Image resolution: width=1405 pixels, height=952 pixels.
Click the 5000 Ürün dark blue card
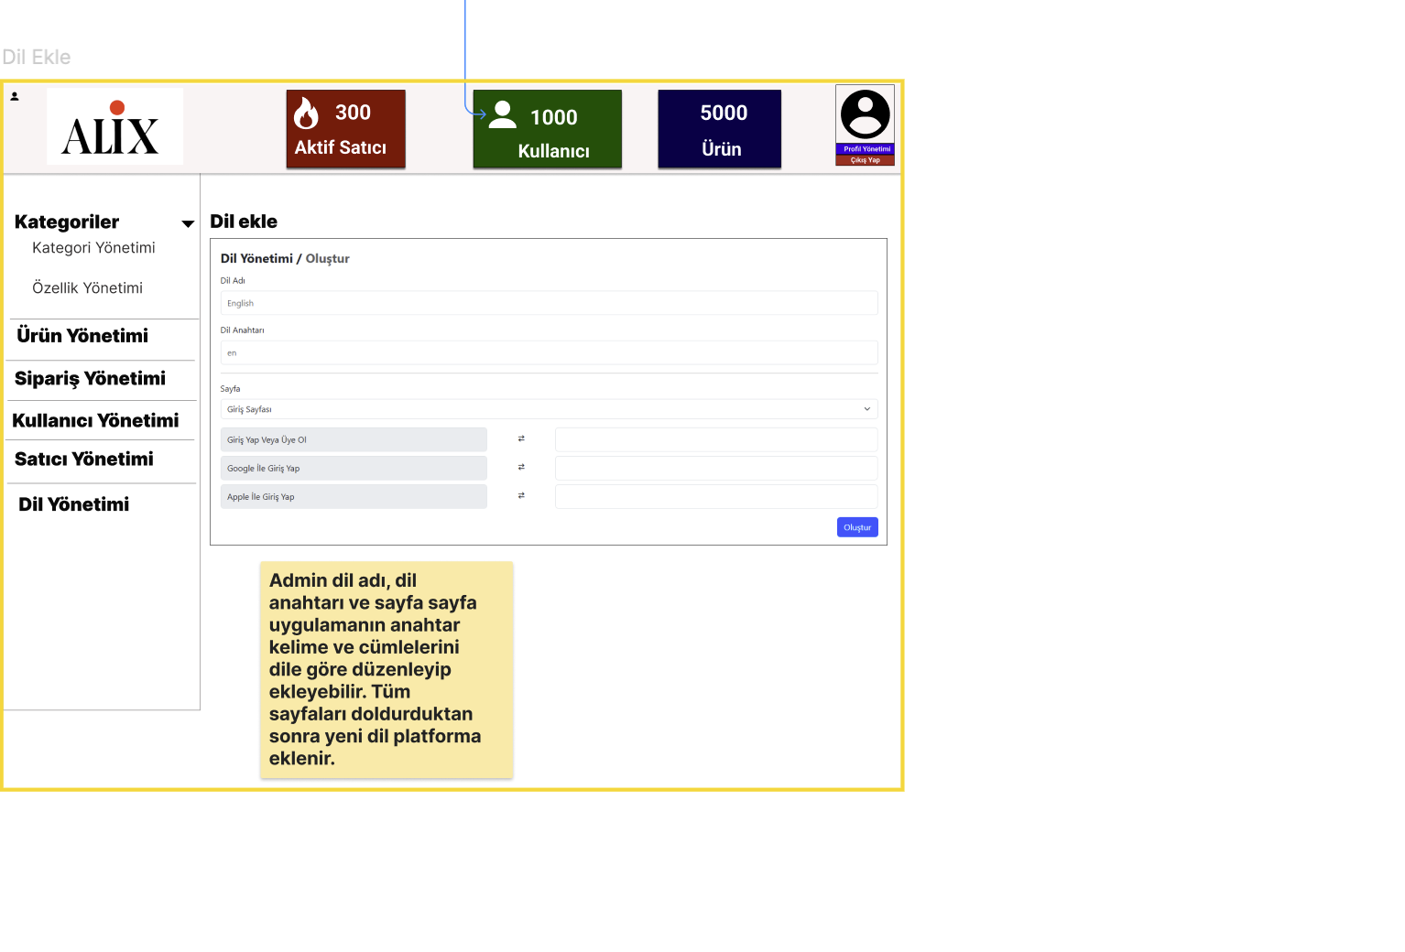pos(720,129)
